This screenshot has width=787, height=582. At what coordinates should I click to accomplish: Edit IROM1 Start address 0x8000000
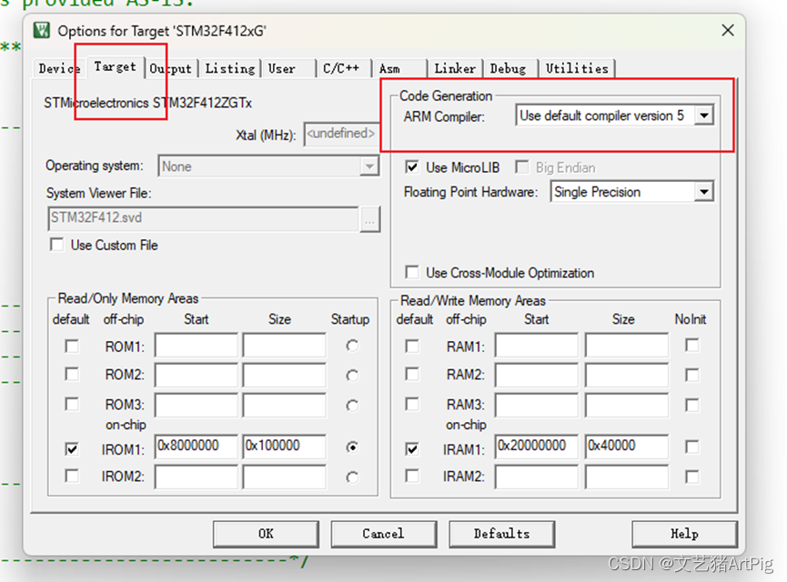tap(197, 447)
